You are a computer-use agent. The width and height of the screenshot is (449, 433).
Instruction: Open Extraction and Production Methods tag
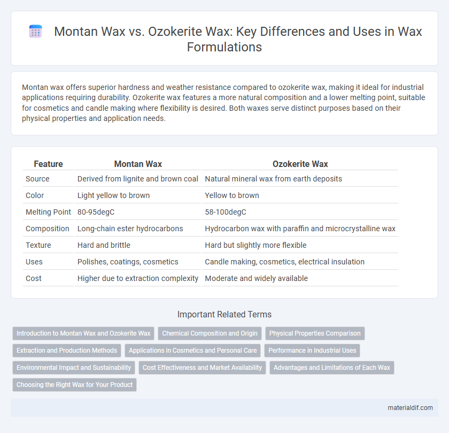(67, 351)
